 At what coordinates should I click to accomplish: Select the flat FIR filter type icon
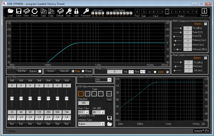(101, 94)
